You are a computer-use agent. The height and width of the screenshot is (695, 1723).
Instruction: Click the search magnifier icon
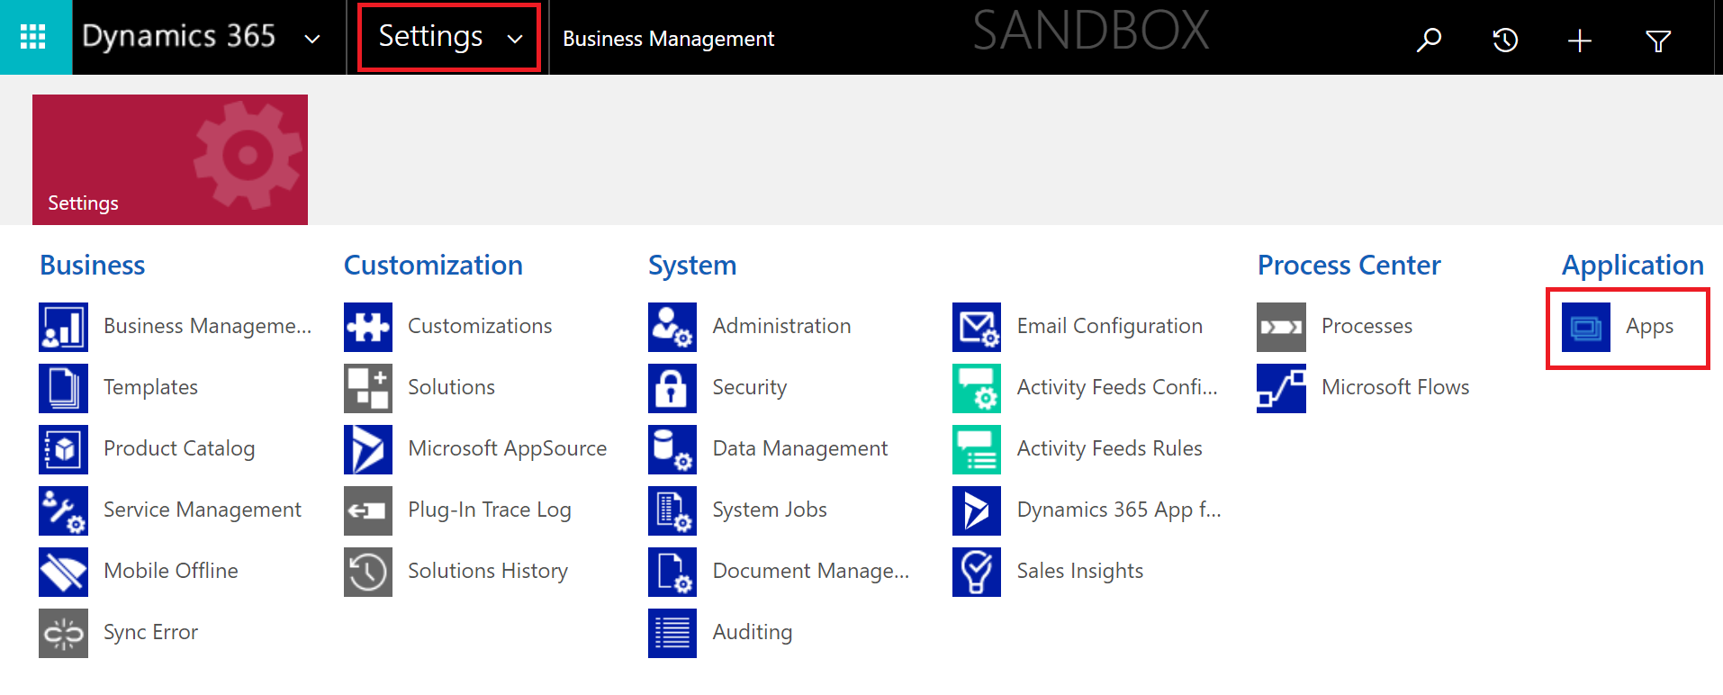[x=1429, y=40]
